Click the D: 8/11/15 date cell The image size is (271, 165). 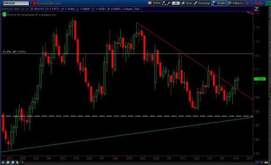click(38, 9)
